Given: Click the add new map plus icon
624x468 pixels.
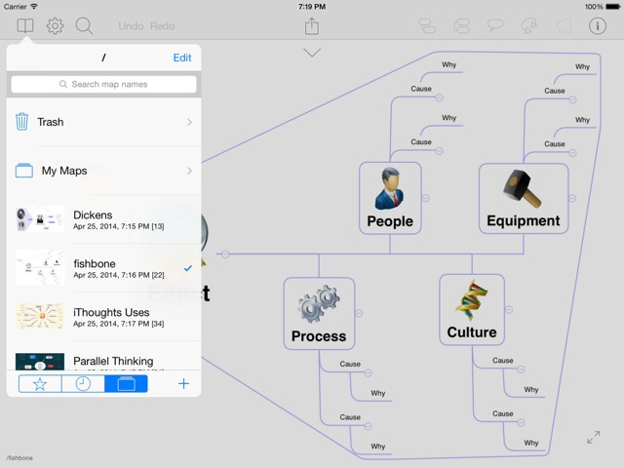Looking at the screenshot, I should [x=183, y=383].
